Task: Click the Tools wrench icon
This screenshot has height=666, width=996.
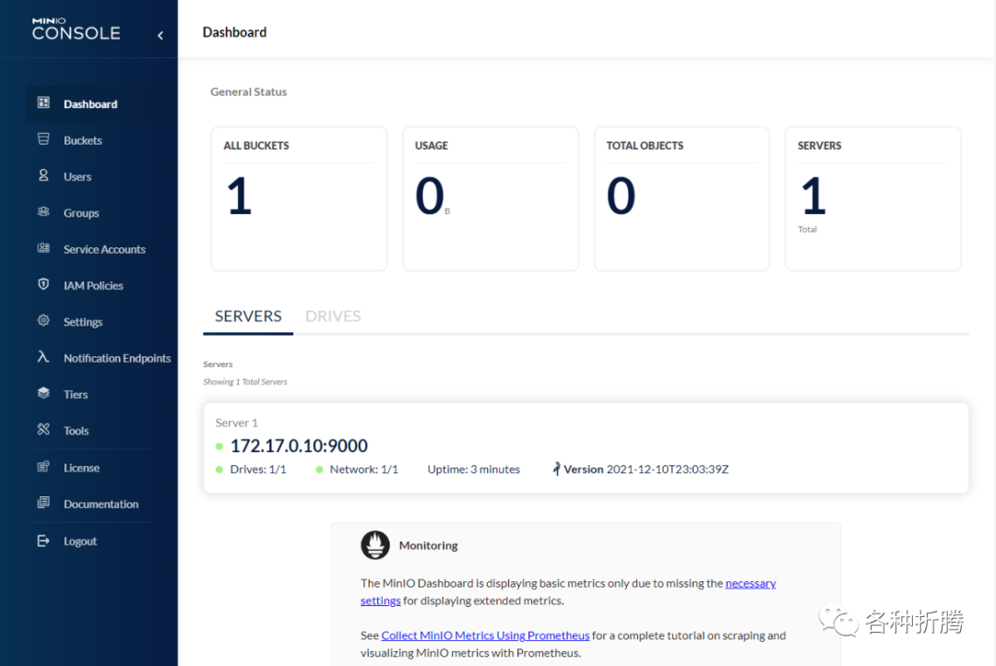Action: pos(43,430)
